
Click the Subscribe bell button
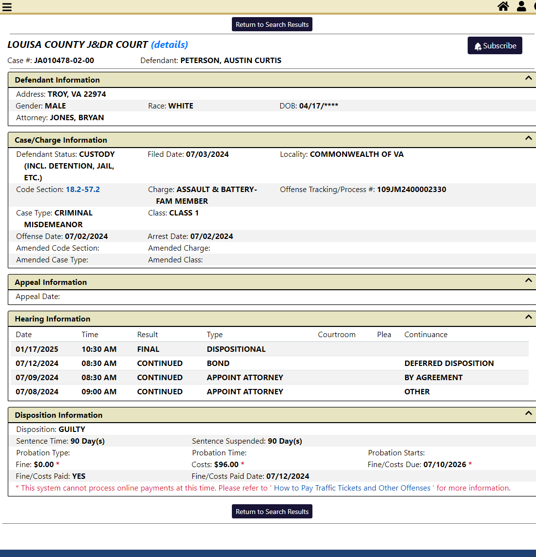pyautogui.click(x=495, y=45)
